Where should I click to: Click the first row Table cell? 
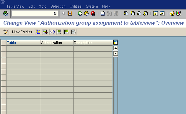(24, 49)
